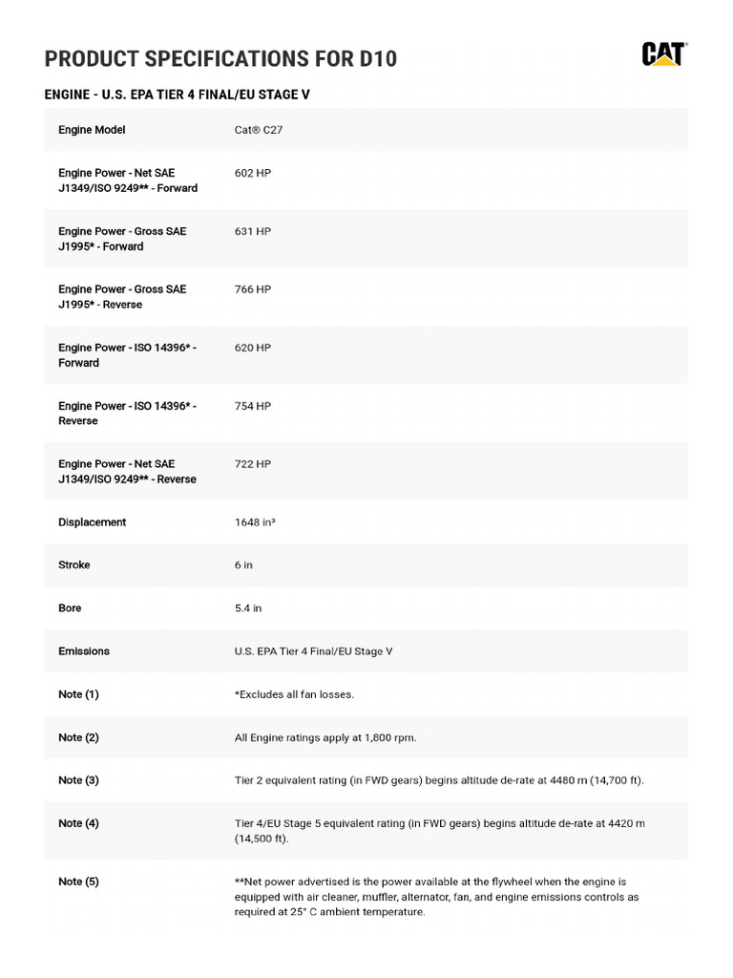733x978 pixels.
Task: Click the Note (3) label
Action: click(78, 780)
